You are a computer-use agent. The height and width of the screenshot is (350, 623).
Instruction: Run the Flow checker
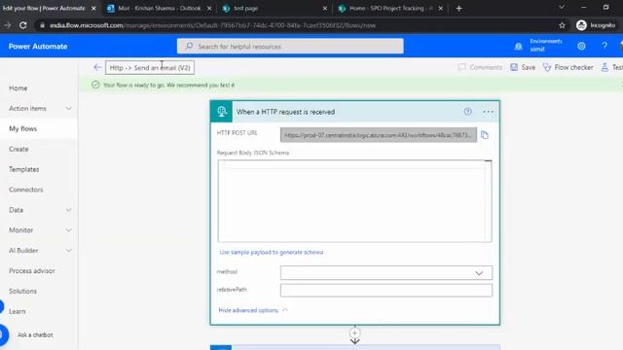568,67
